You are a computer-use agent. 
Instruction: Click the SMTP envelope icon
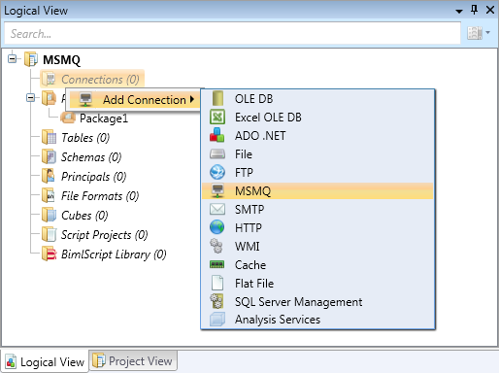tap(217, 209)
